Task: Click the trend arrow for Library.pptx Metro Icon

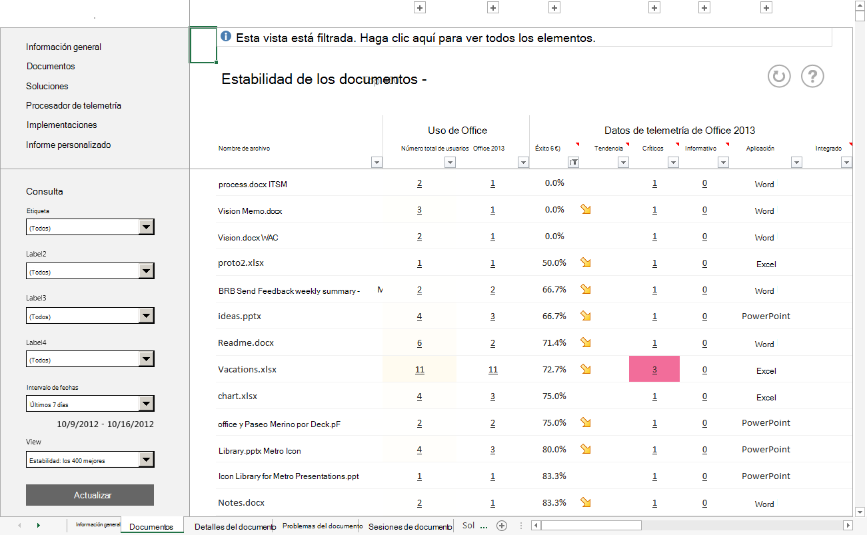Action: tap(586, 449)
